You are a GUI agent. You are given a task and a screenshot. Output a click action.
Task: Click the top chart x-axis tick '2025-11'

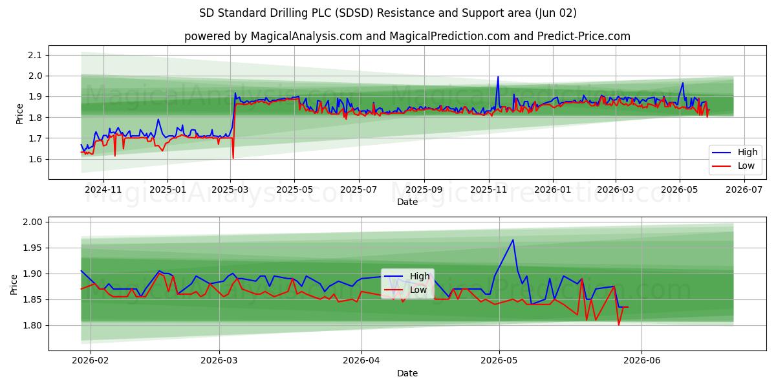point(488,189)
